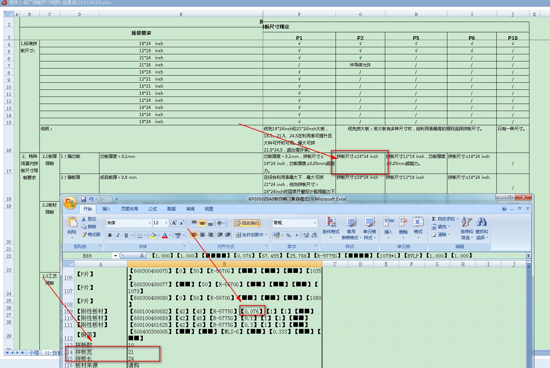Open 排序和筛选 sort and filter
Viewport: 550px width, 368px height.
467,228
